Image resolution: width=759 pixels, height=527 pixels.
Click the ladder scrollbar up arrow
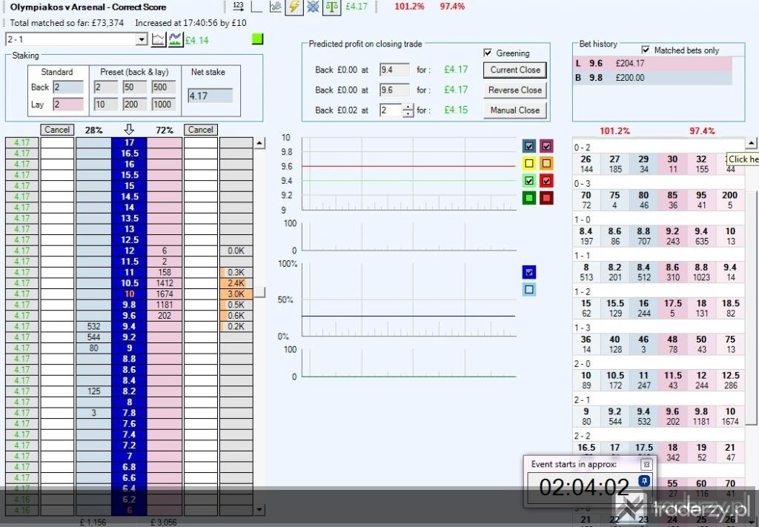pos(260,143)
